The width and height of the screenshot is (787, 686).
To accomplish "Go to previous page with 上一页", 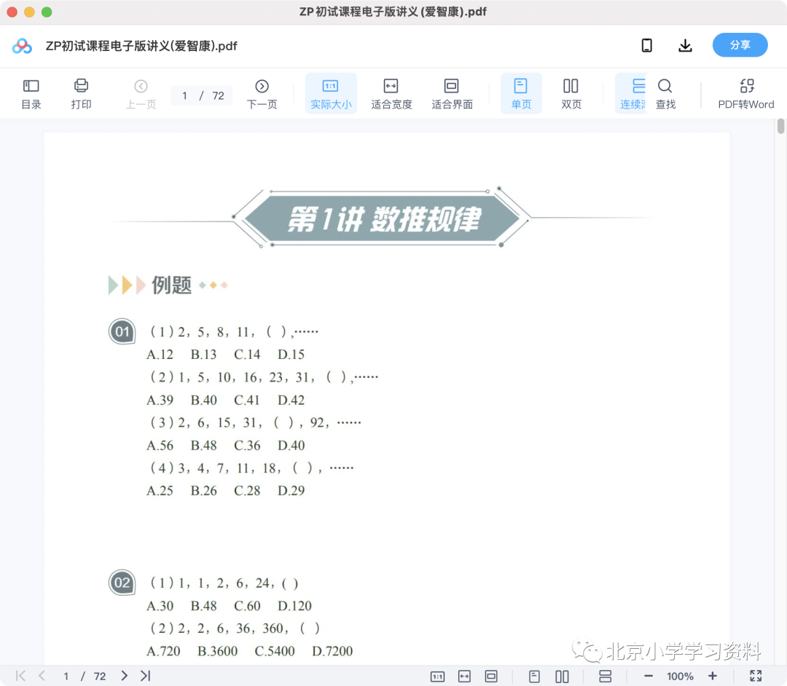I will click(x=141, y=94).
